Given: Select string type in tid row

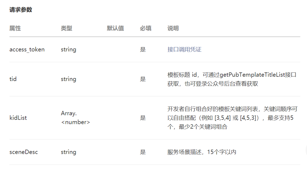Looking at the screenshot, I should pyautogui.click(x=69, y=79).
